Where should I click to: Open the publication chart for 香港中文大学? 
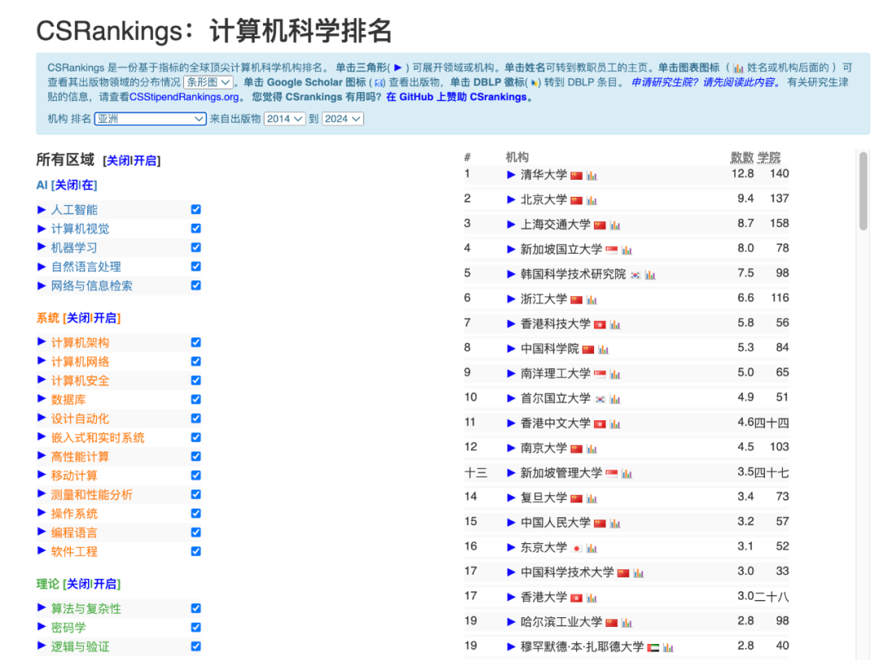point(615,424)
